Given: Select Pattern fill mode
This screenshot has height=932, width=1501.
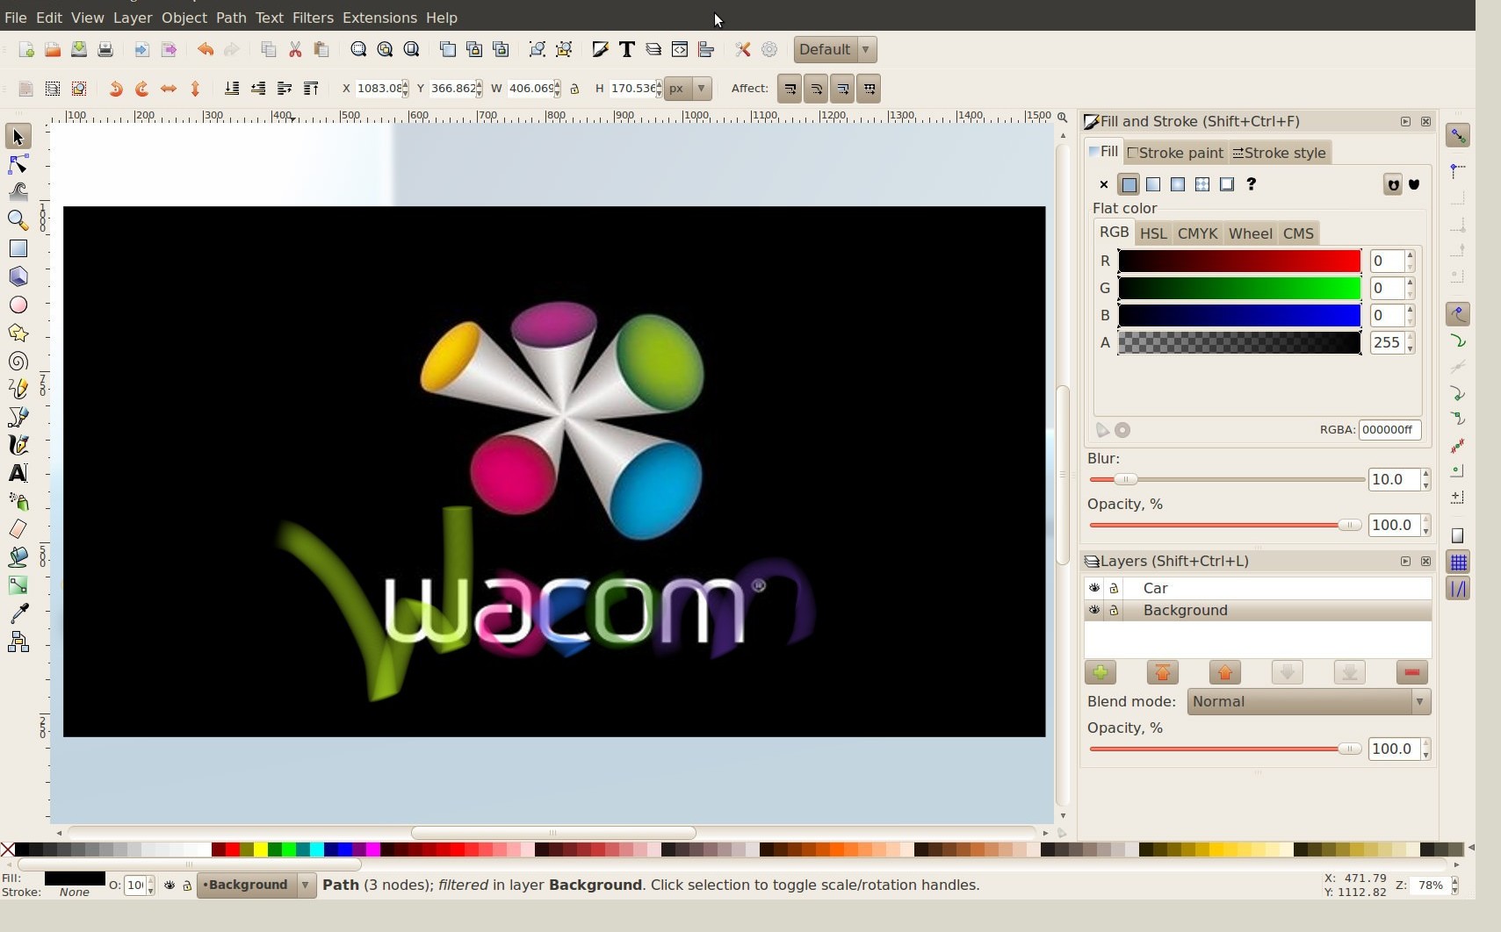Looking at the screenshot, I should point(1202,184).
